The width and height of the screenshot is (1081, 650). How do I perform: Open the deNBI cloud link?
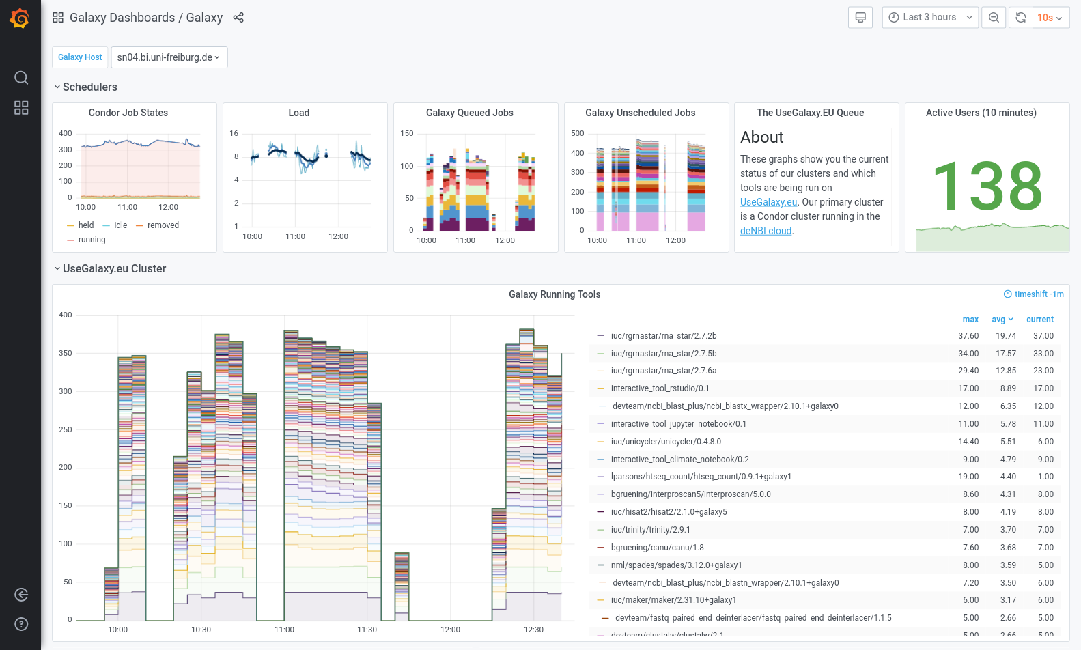766,231
